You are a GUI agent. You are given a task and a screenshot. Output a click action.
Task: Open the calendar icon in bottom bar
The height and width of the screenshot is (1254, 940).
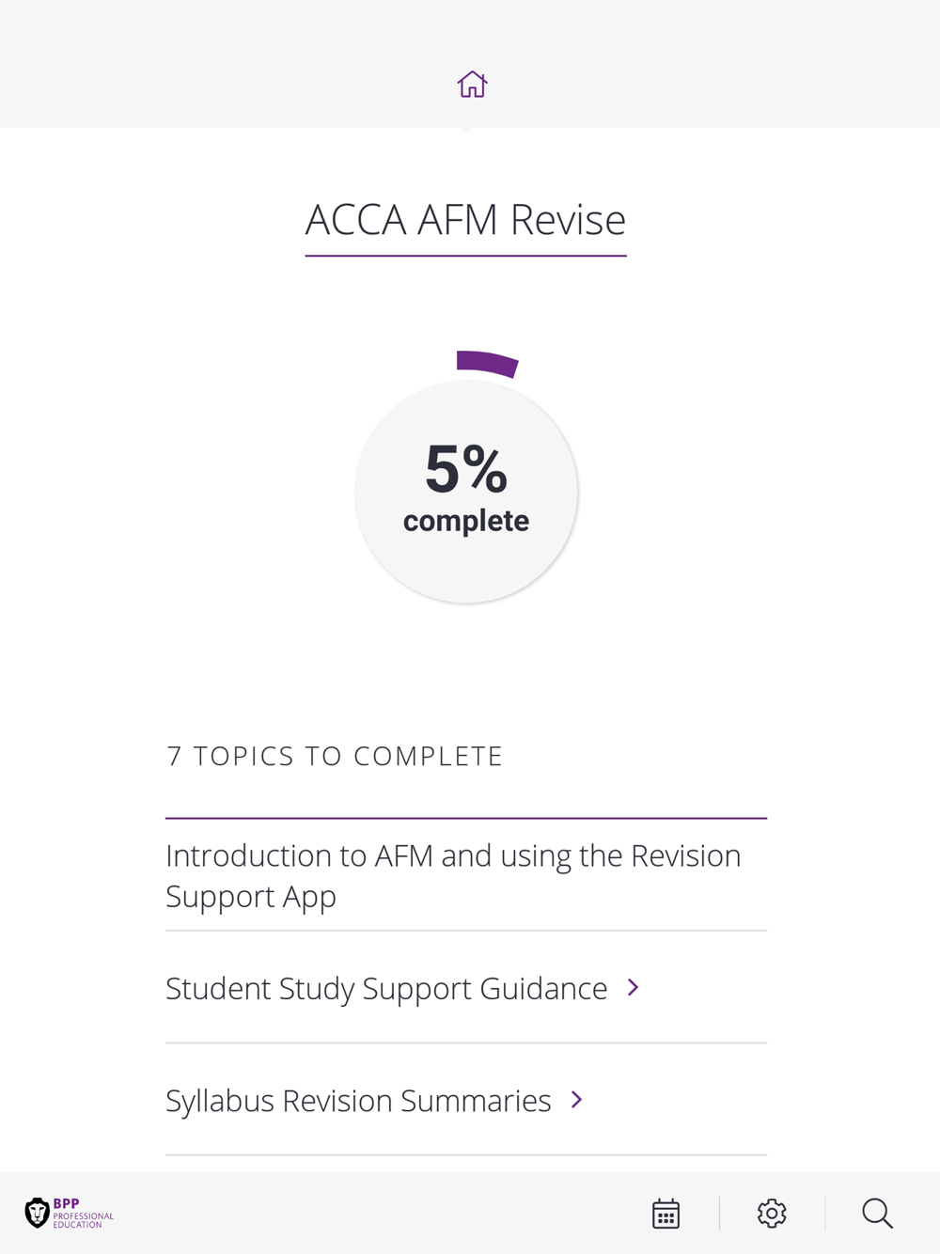click(666, 1214)
